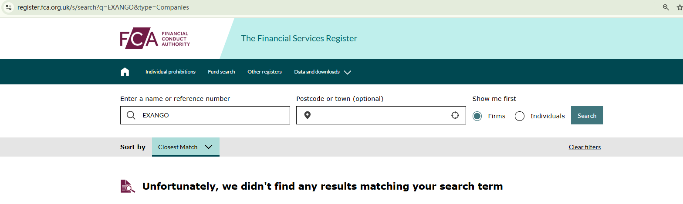This screenshot has width=683, height=204.
Task: Open Individual prohibitions page
Action: pos(170,72)
